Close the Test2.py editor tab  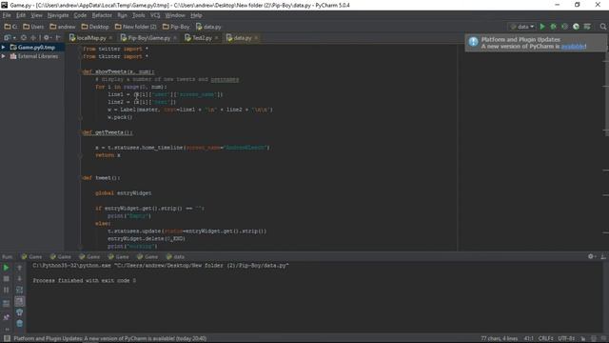[216, 38]
